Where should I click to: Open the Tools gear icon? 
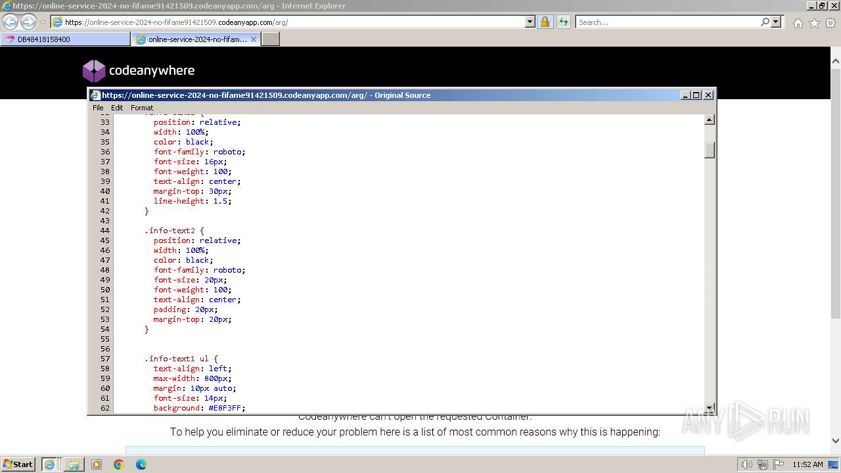click(x=830, y=23)
